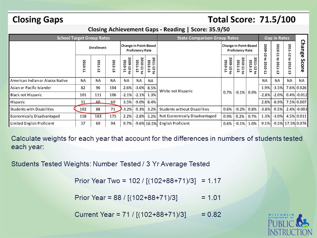Select the 'Change Score' column header

tap(302, 56)
